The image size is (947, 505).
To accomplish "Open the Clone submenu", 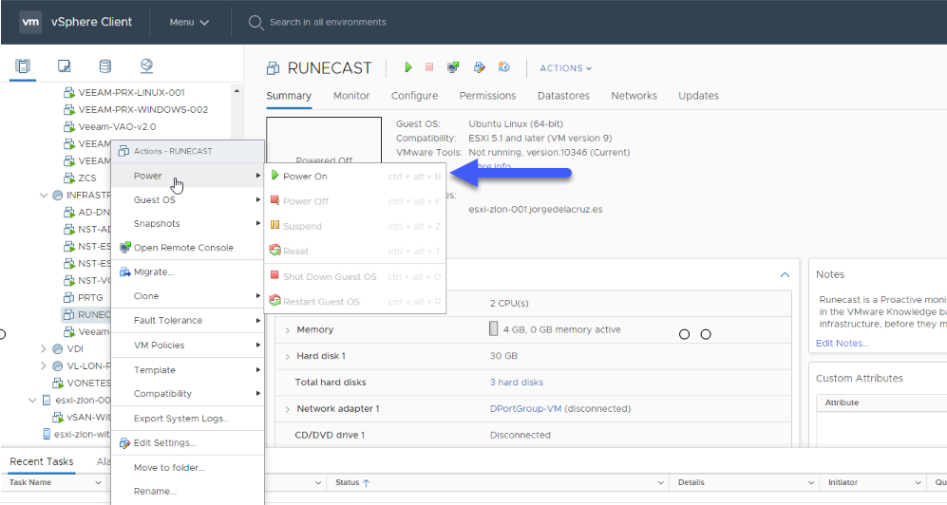I will click(188, 296).
